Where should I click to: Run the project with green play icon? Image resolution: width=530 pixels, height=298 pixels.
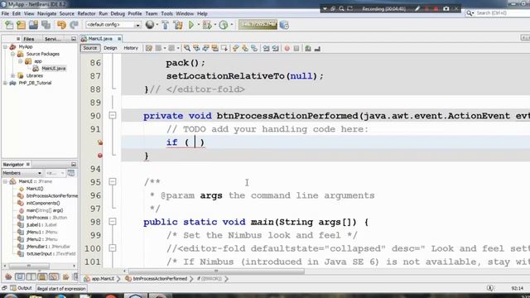191,25
